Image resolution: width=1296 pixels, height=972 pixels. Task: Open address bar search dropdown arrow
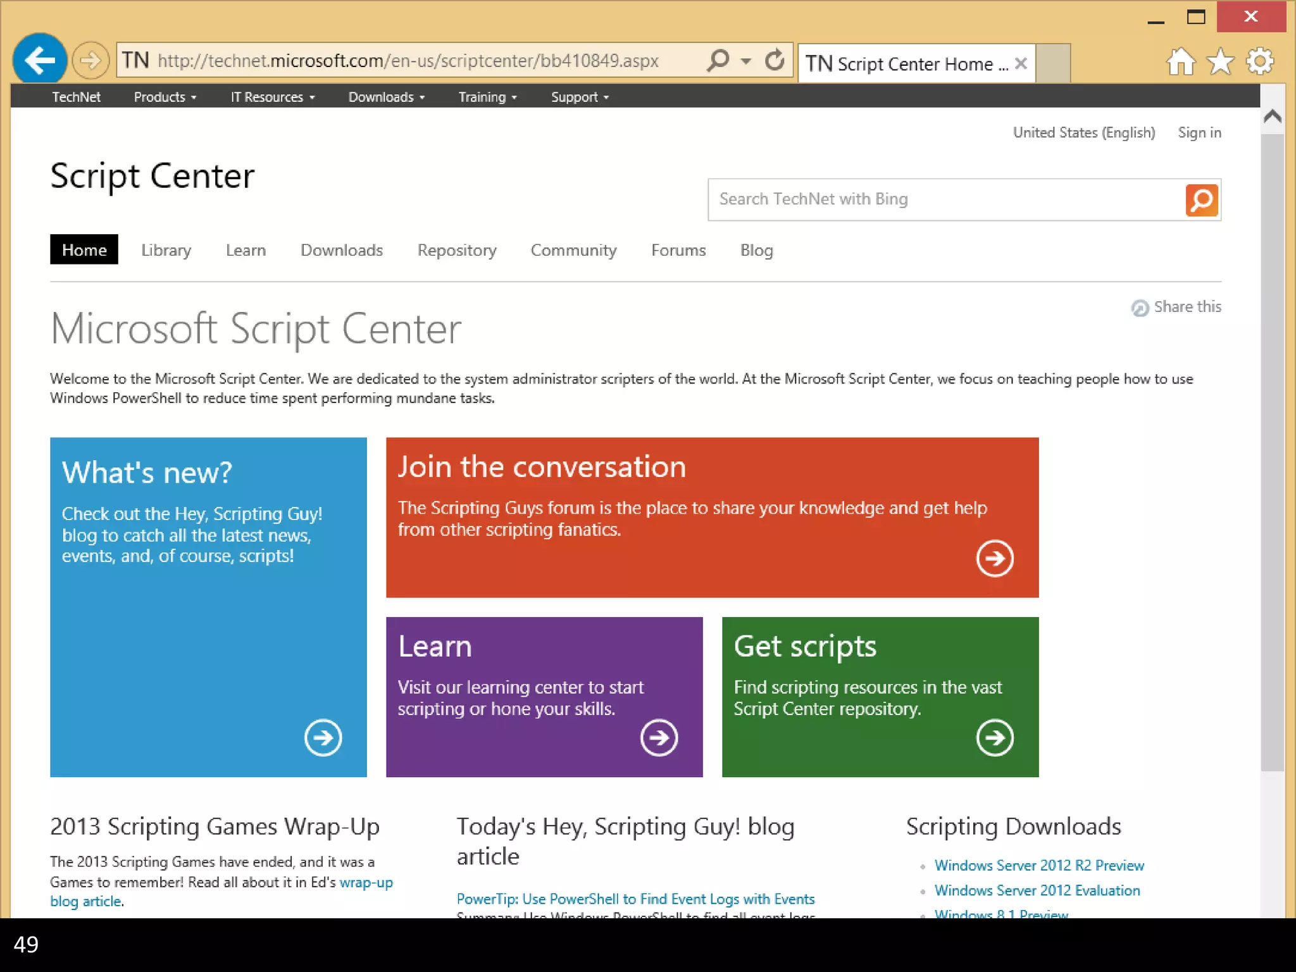point(746,61)
